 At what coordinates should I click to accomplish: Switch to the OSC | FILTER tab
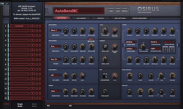[x=62, y=18]
